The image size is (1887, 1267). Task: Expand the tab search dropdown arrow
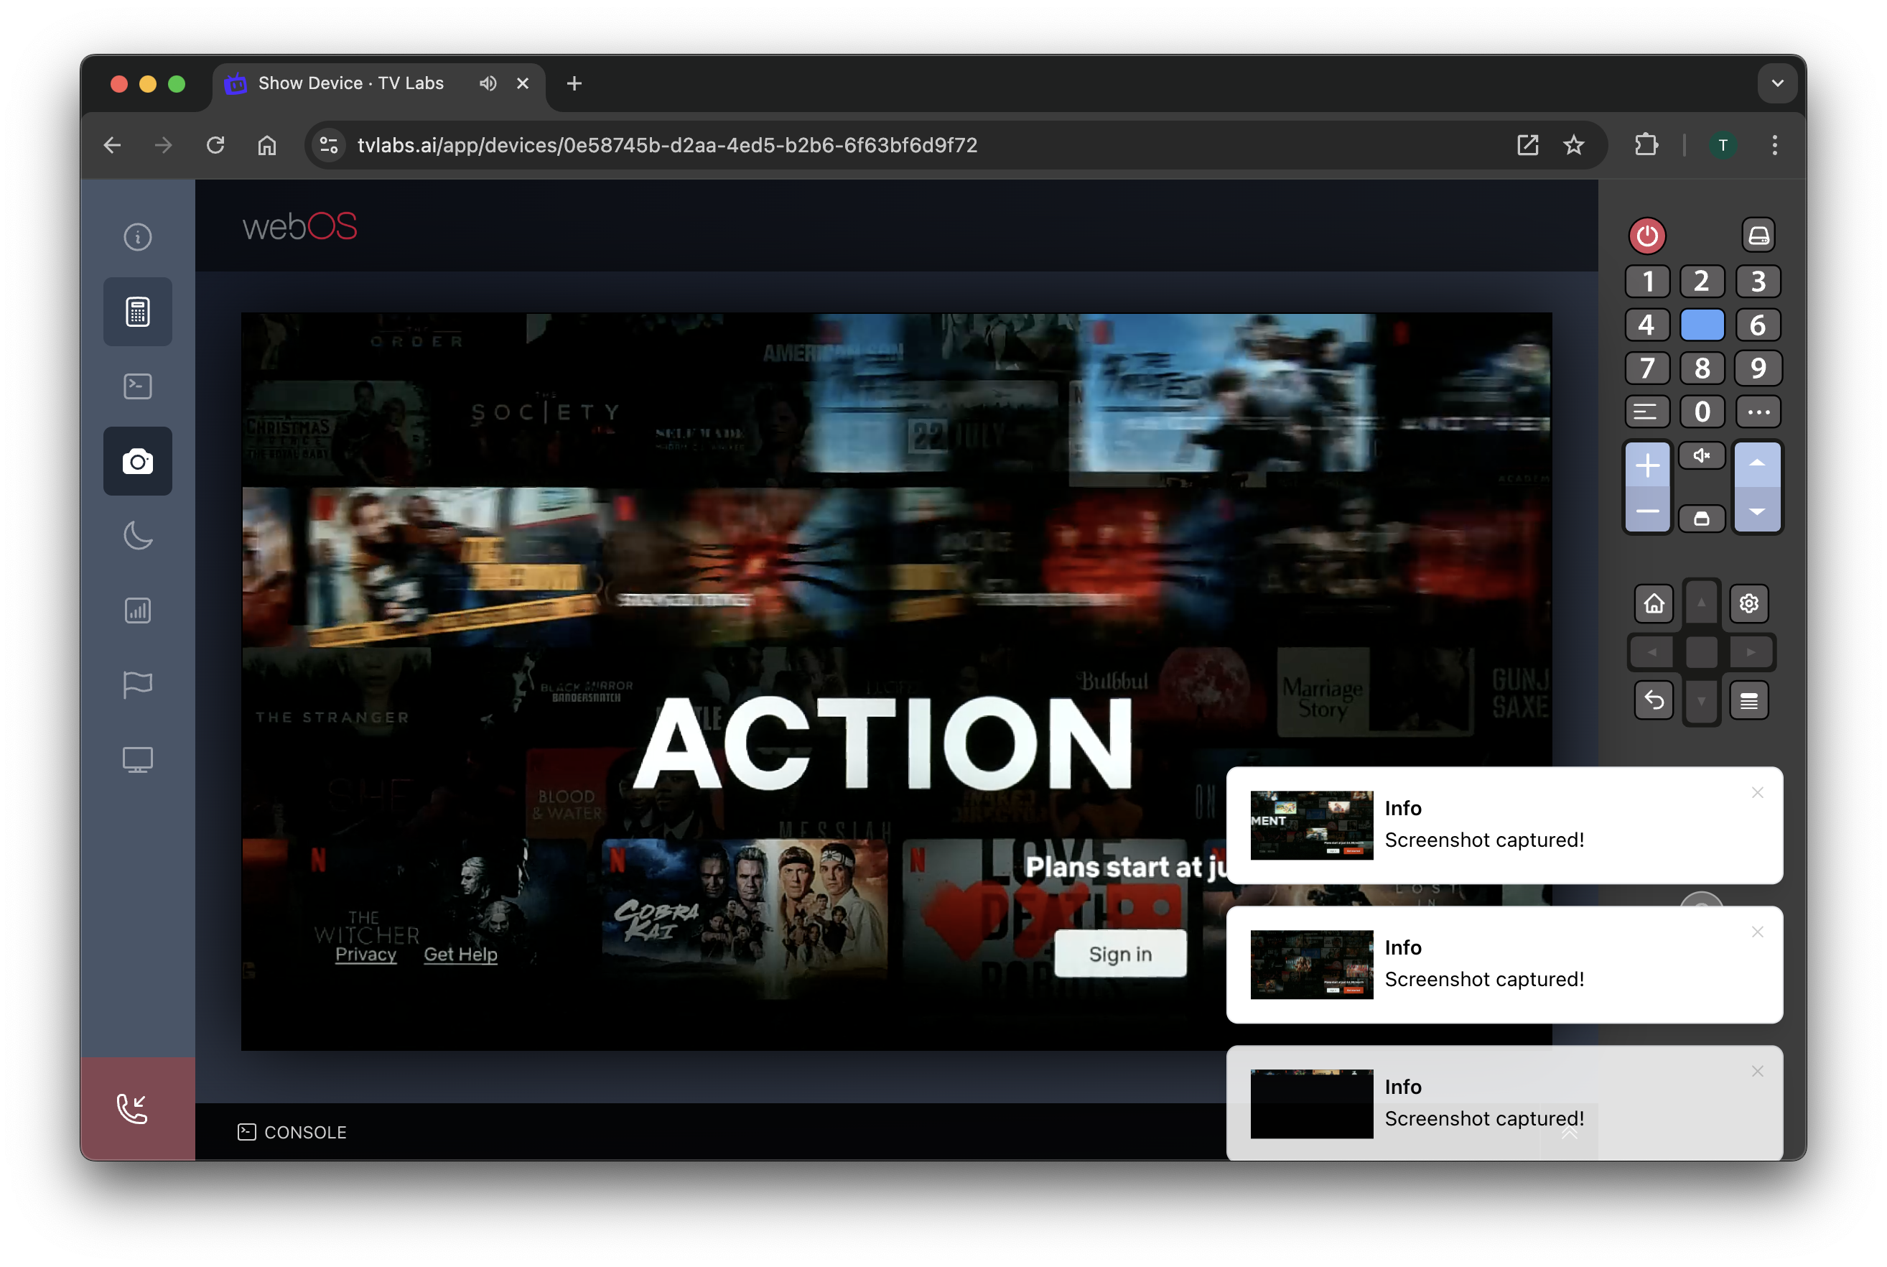(1776, 83)
